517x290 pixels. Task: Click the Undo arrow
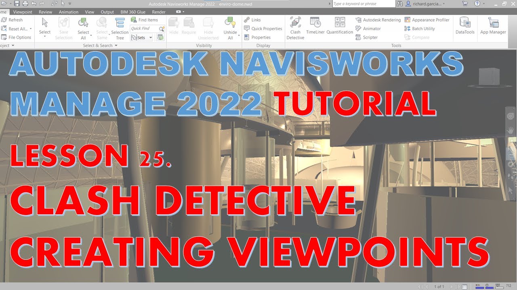pos(34,4)
